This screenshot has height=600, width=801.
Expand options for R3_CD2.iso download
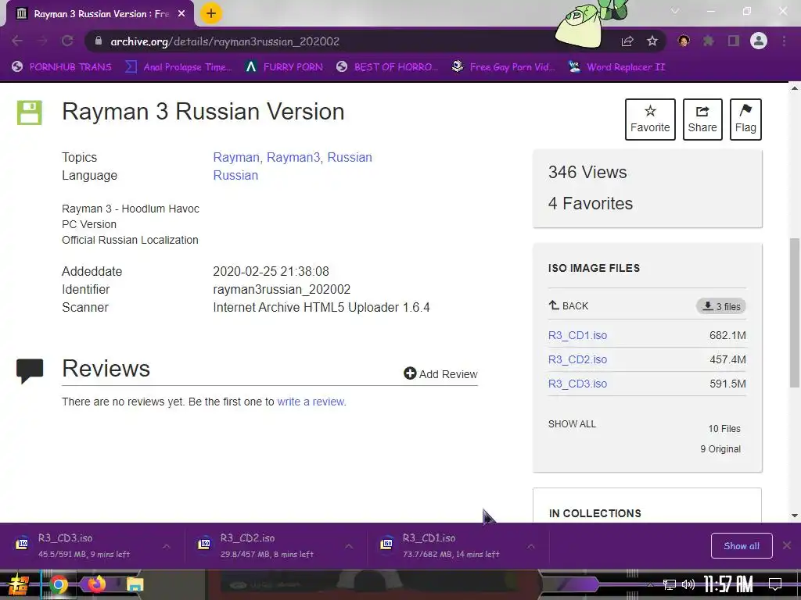[349, 546]
